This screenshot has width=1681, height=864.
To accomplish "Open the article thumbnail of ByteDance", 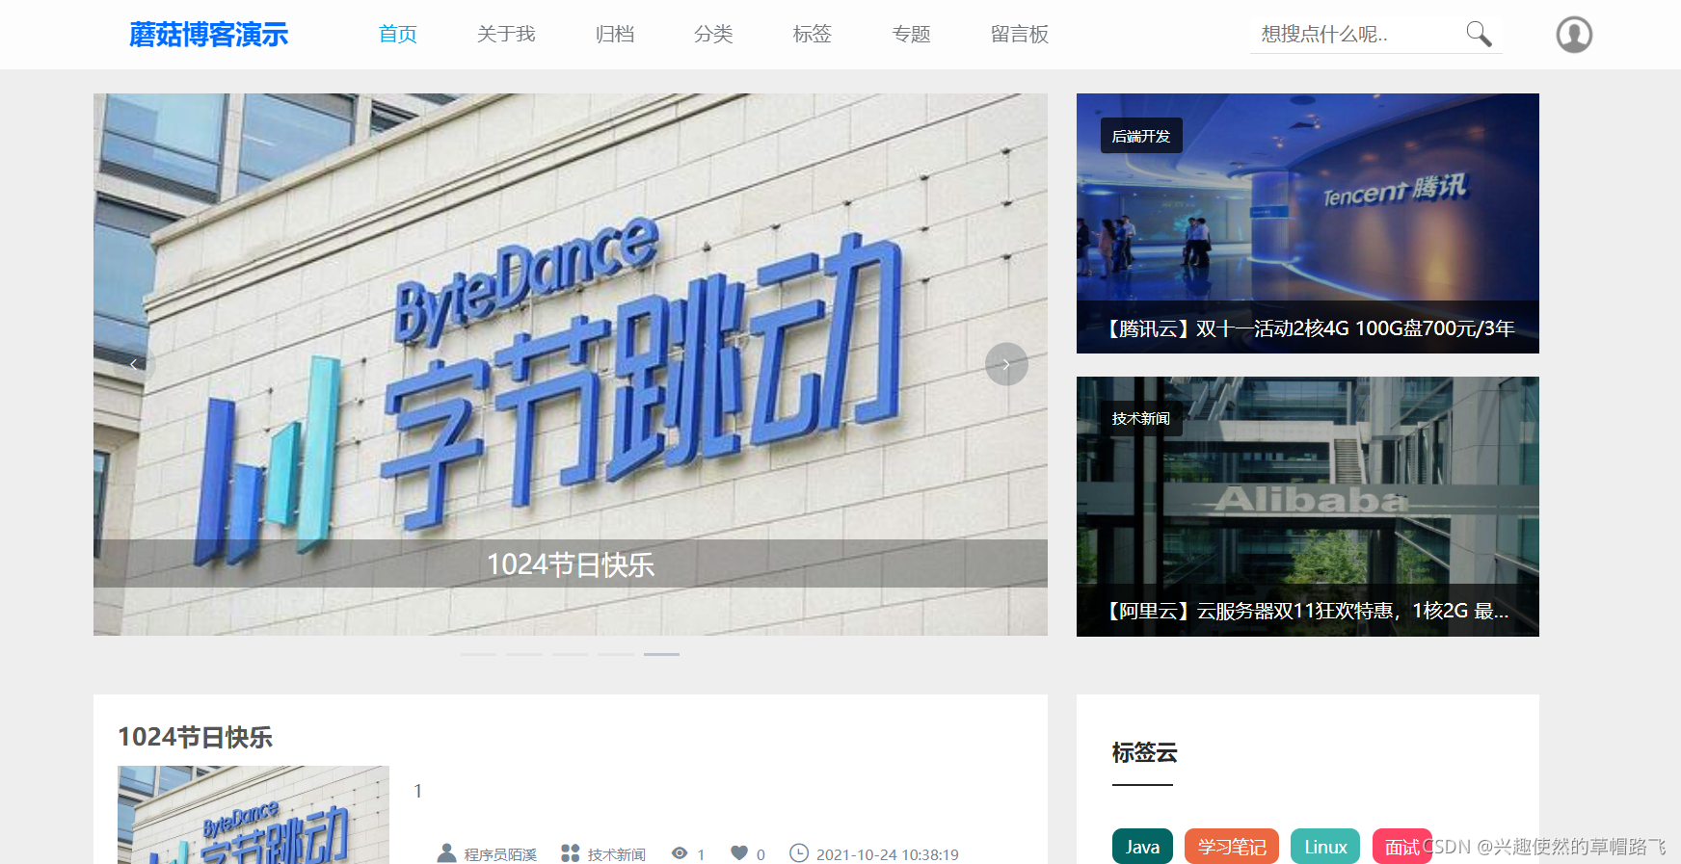I will pos(253,815).
